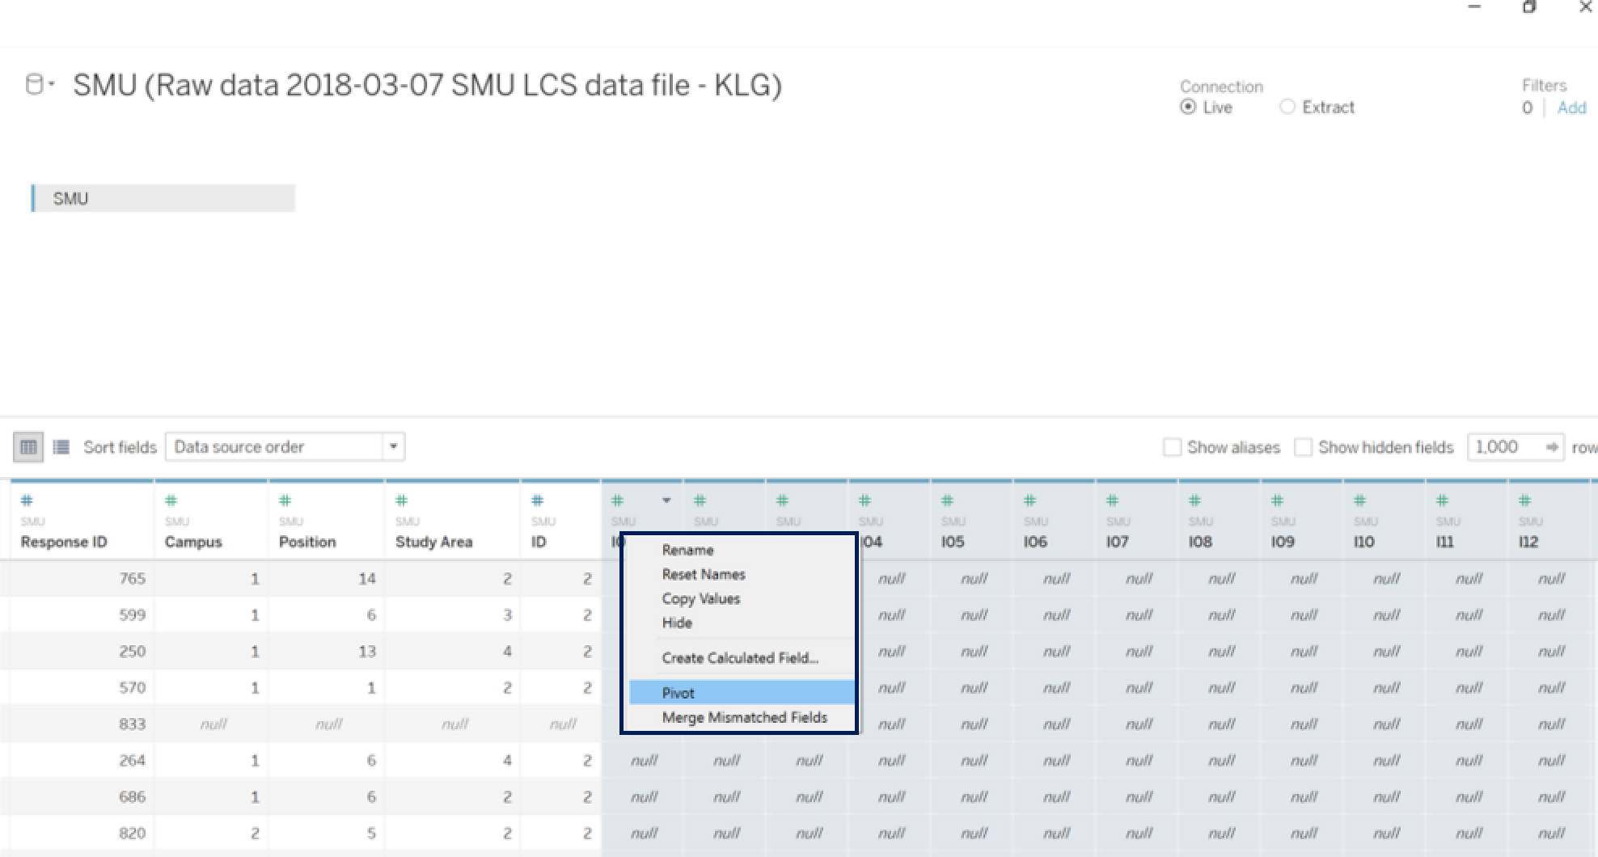Image resolution: width=1598 pixels, height=857 pixels.
Task: Click the Study Area data type icon
Action: click(x=401, y=500)
